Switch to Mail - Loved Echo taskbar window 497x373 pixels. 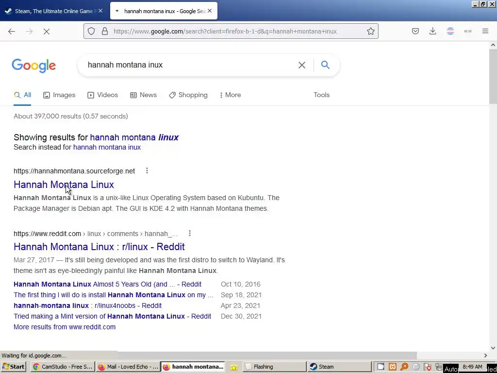point(128,367)
